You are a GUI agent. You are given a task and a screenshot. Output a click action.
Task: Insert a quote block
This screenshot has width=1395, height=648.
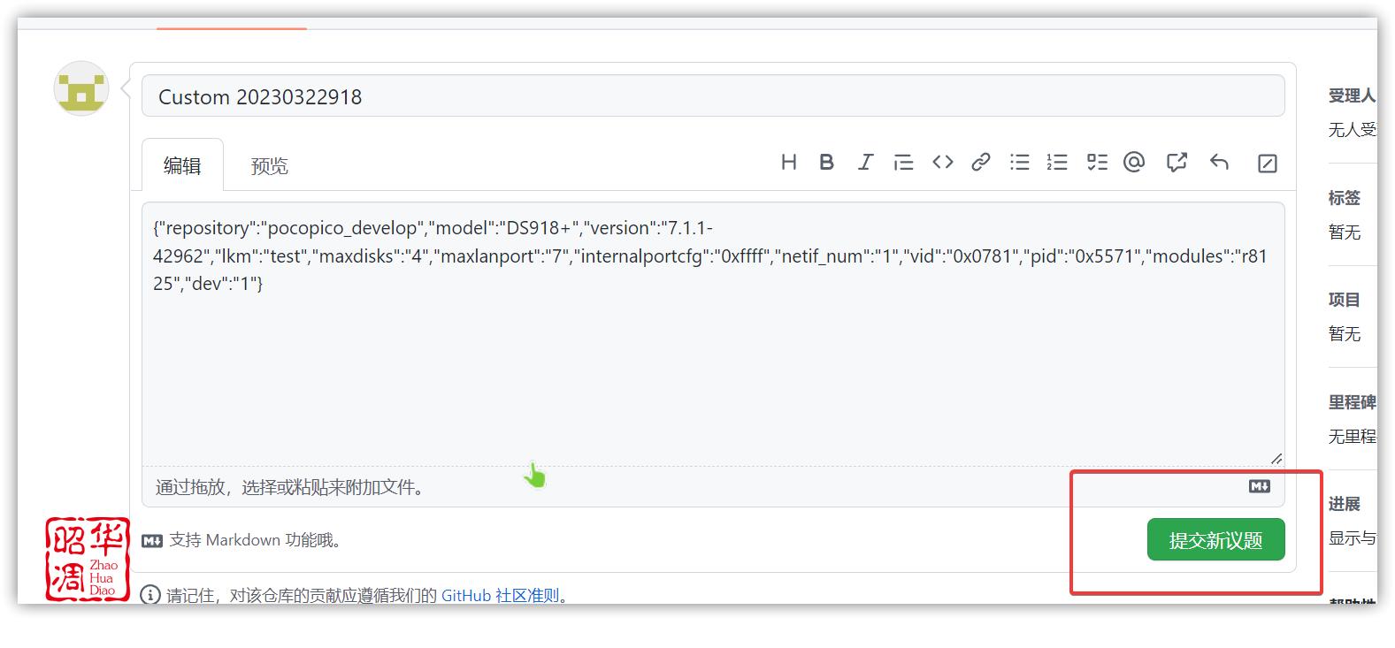pos(903,163)
